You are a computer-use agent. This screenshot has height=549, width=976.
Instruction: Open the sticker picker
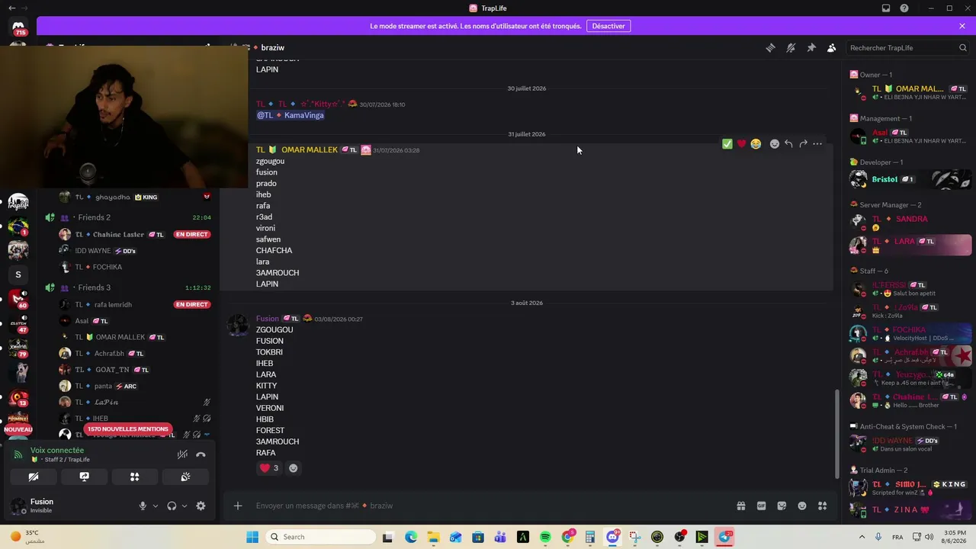tap(782, 506)
